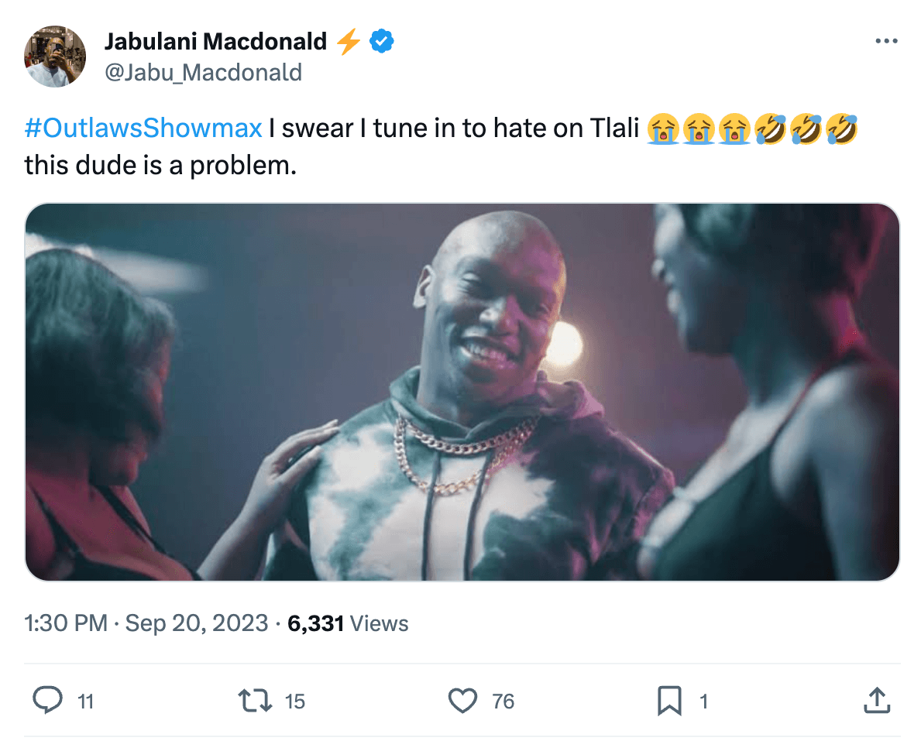Click the tweet text 'this dude is a problem'

click(x=160, y=166)
